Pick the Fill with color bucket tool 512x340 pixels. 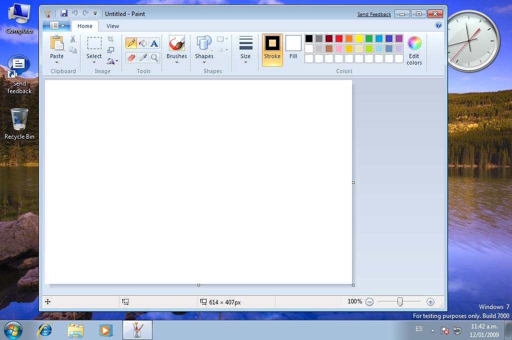143,44
